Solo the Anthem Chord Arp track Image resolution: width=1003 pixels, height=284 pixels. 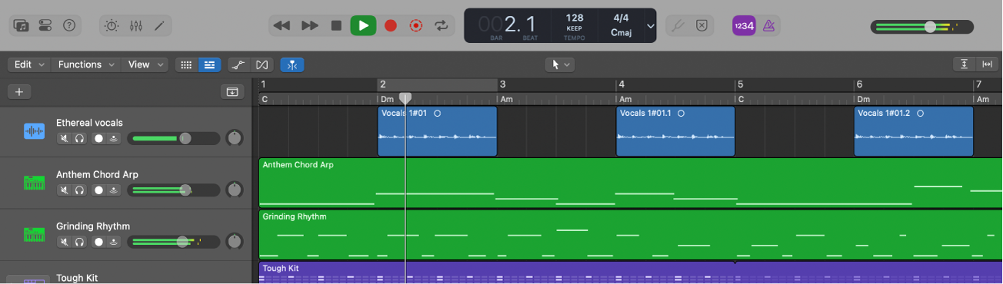[79, 190]
